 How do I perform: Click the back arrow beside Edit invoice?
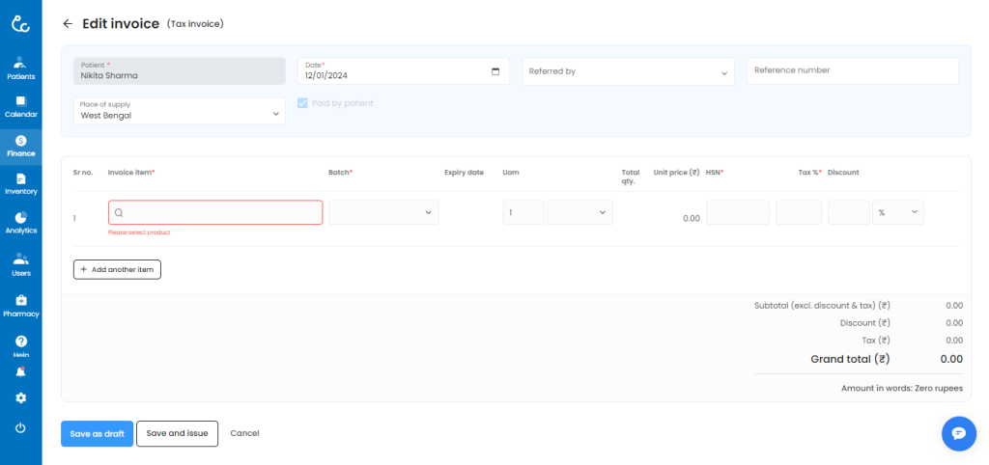pyautogui.click(x=67, y=23)
